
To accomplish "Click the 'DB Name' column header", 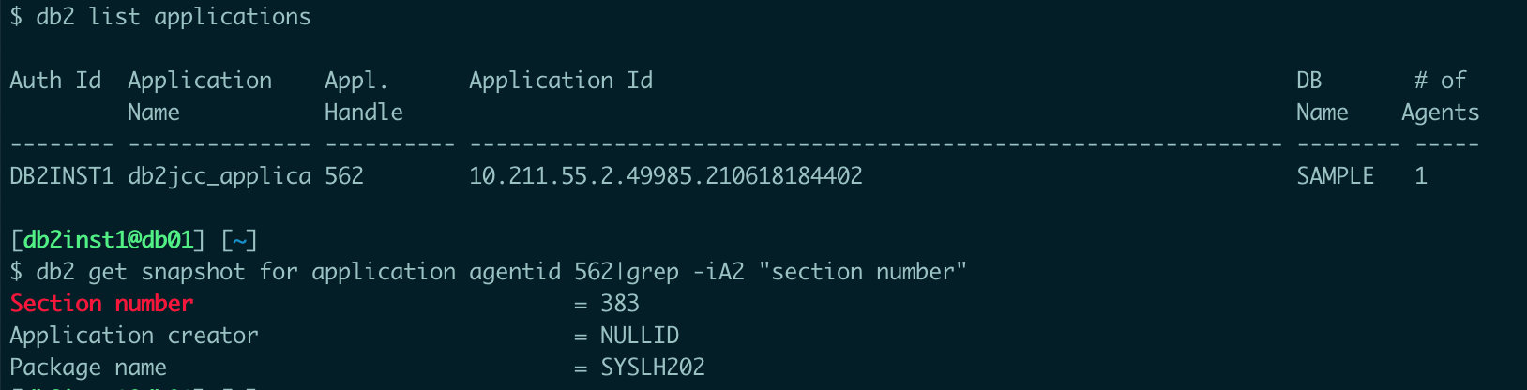I will click(1323, 97).
